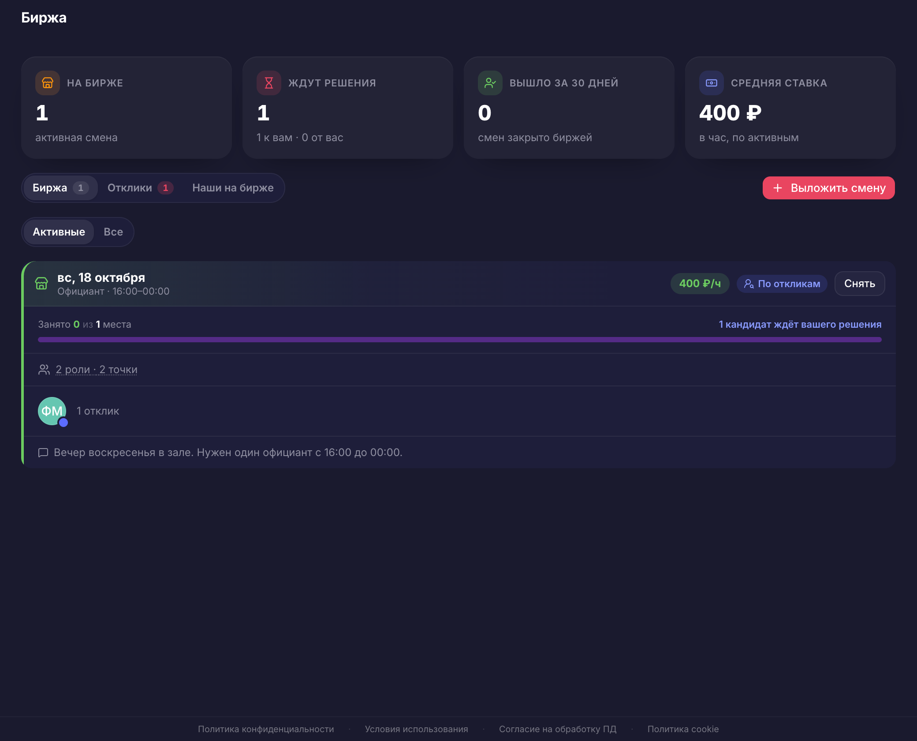
Task: Click the 400 ₽/ч rate badge
Action: coord(700,284)
